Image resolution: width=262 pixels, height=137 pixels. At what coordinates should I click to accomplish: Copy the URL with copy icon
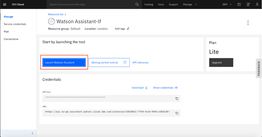click(177, 113)
